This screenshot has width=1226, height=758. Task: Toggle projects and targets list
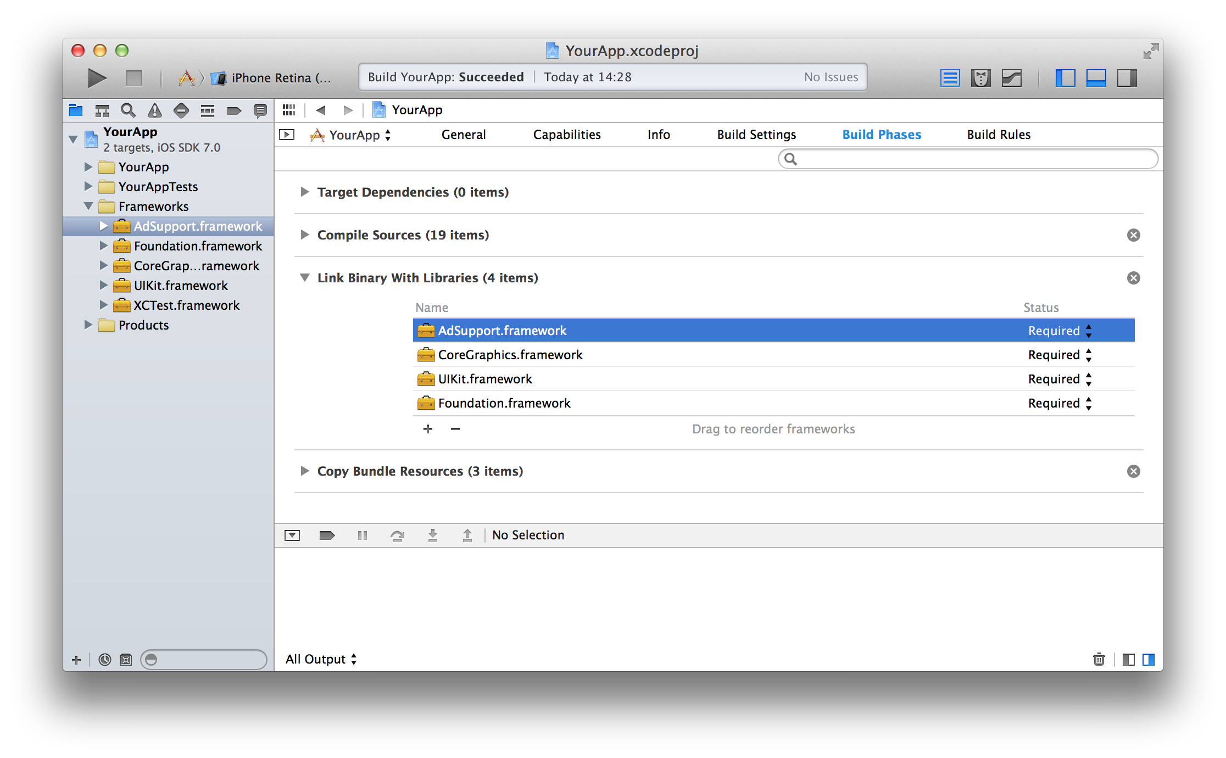(x=287, y=135)
